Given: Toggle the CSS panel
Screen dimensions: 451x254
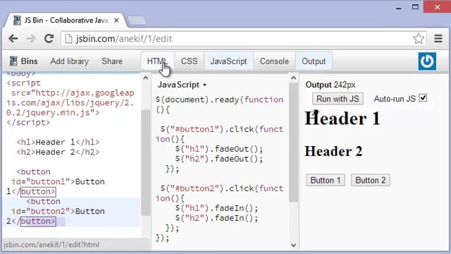Looking at the screenshot, I should [x=190, y=61].
